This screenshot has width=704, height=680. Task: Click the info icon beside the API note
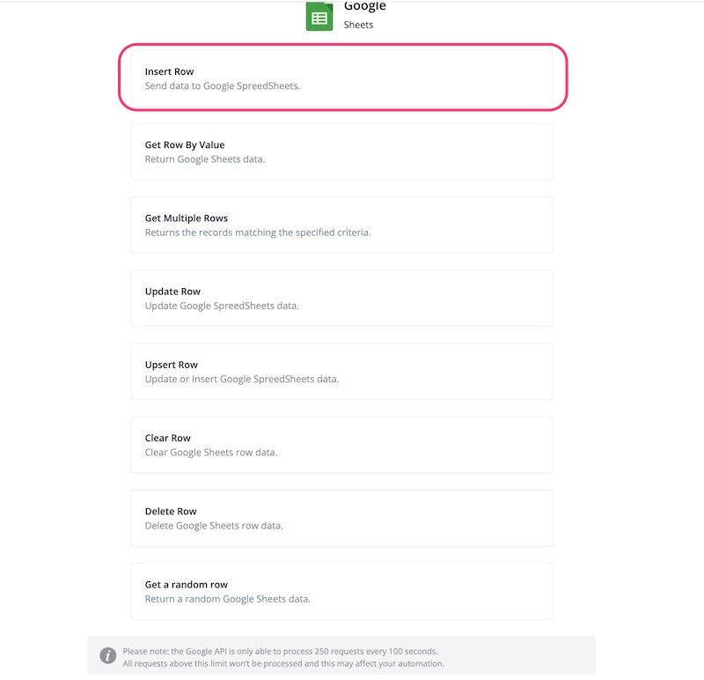click(107, 655)
